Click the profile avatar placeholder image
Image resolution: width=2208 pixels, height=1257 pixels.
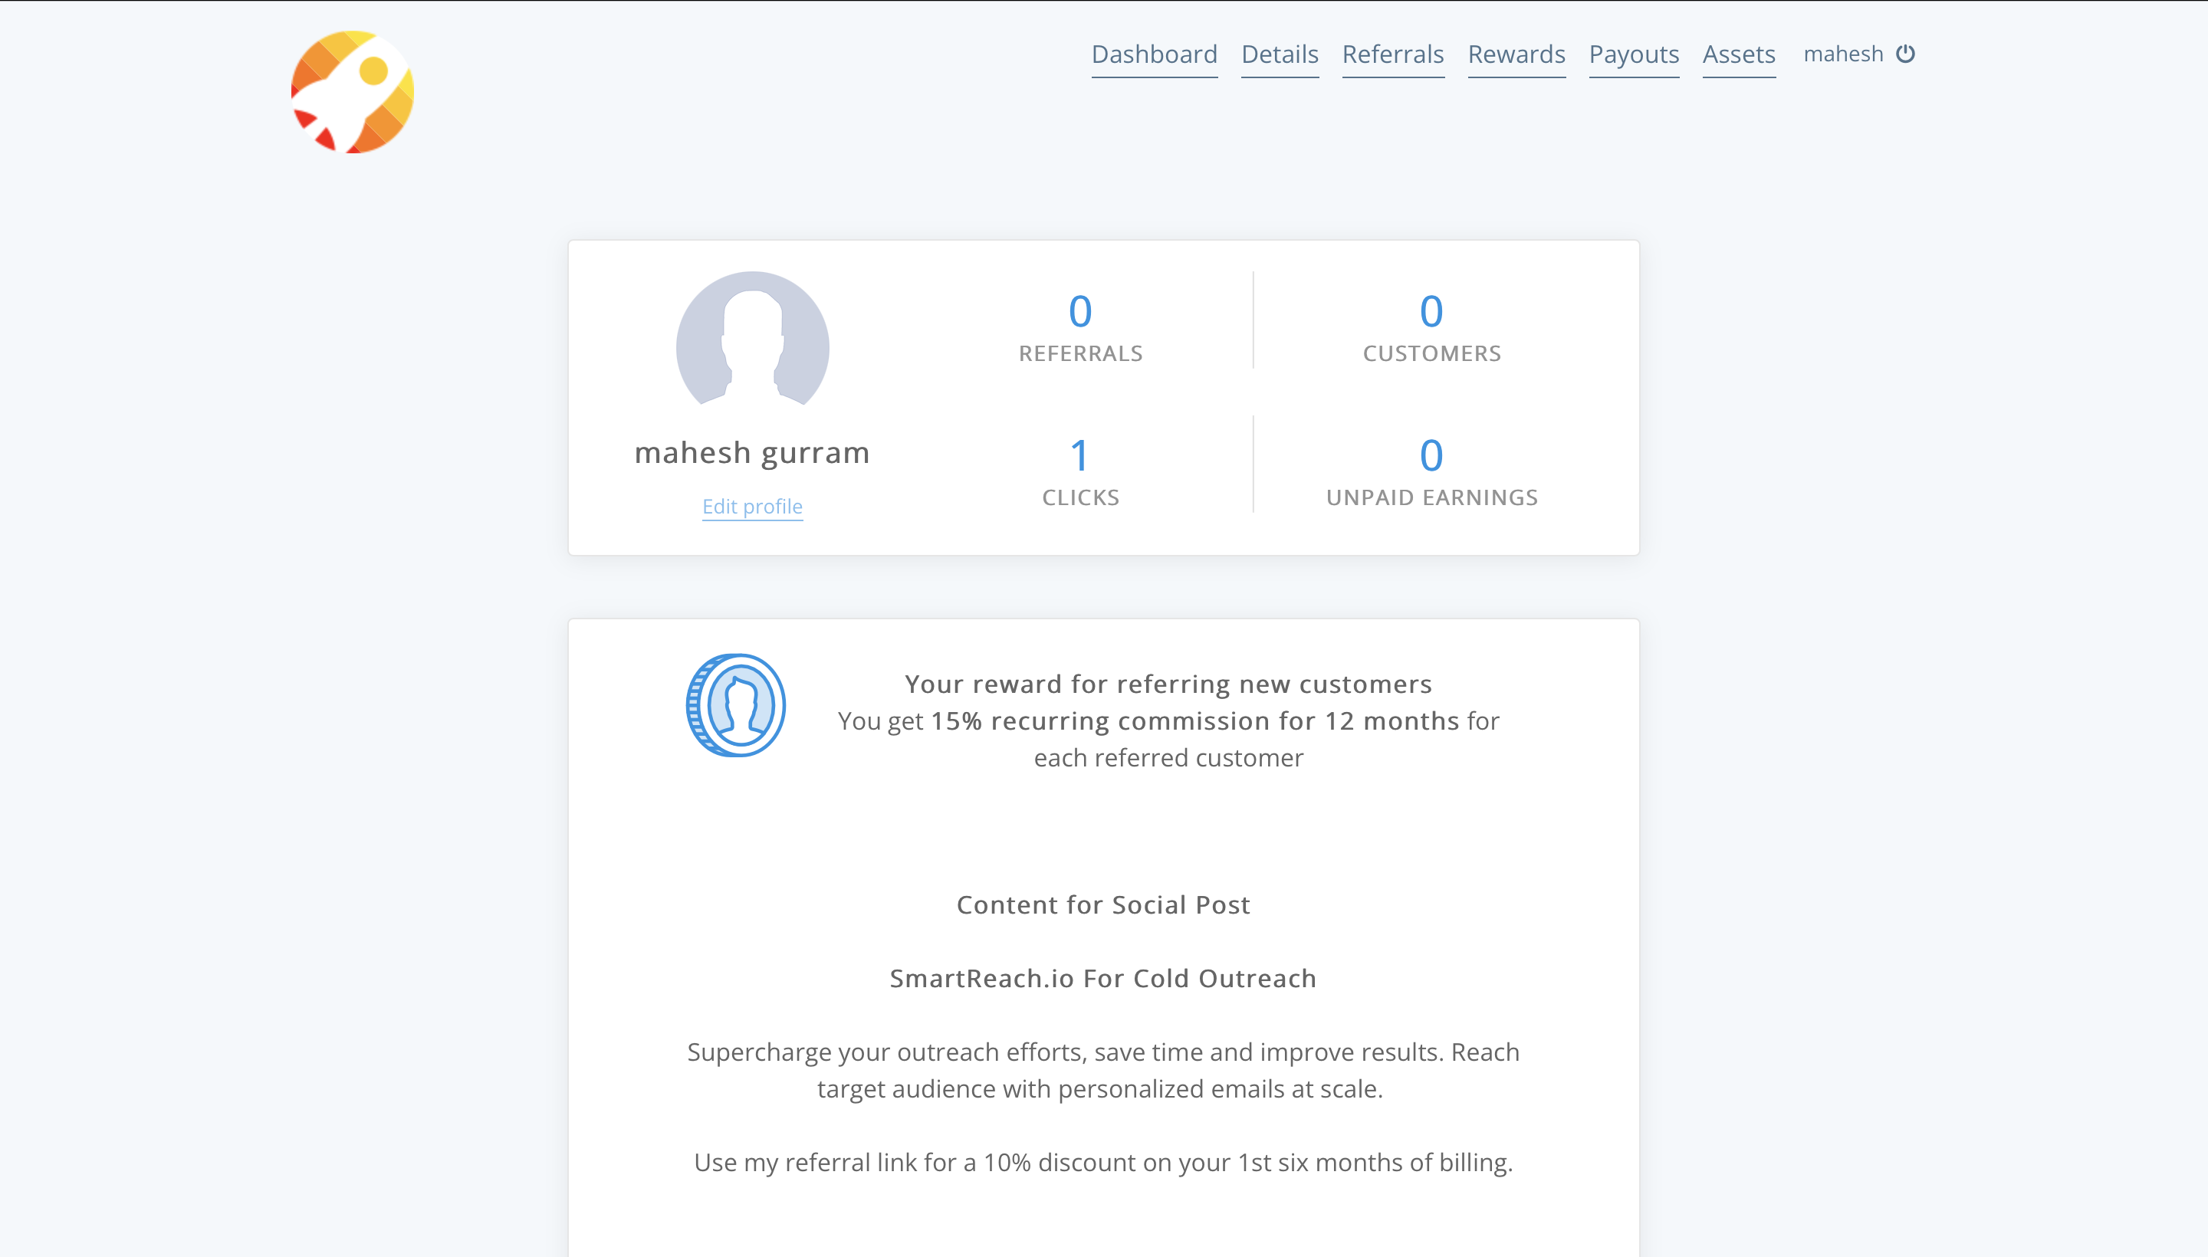752,340
